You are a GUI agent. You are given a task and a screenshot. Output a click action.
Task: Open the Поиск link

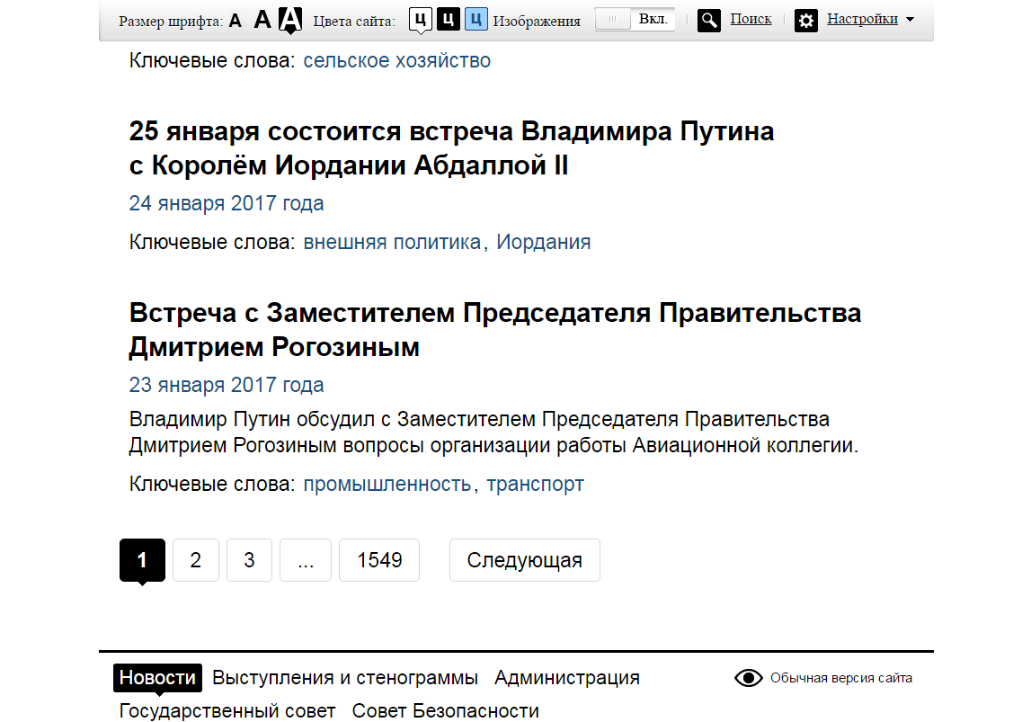click(751, 19)
